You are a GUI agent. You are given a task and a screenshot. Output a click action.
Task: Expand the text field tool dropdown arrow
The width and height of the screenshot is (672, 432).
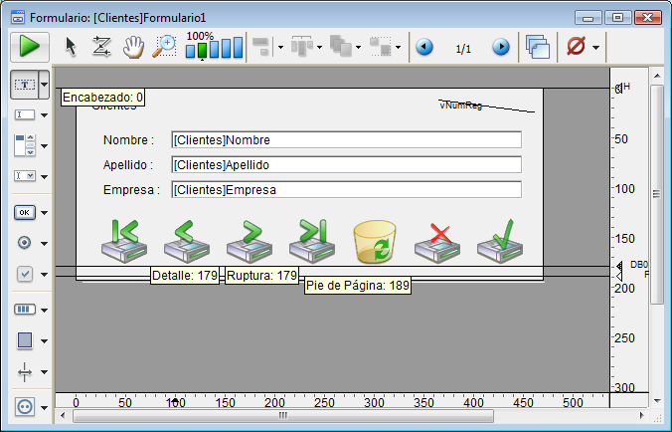pyautogui.click(x=45, y=116)
